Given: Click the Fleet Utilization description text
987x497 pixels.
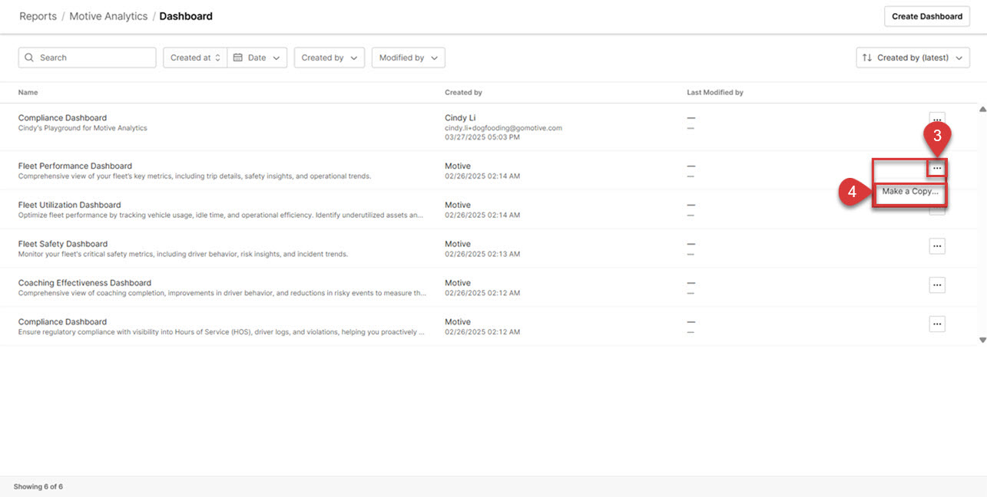Looking at the screenshot, I should pos(221,216).
